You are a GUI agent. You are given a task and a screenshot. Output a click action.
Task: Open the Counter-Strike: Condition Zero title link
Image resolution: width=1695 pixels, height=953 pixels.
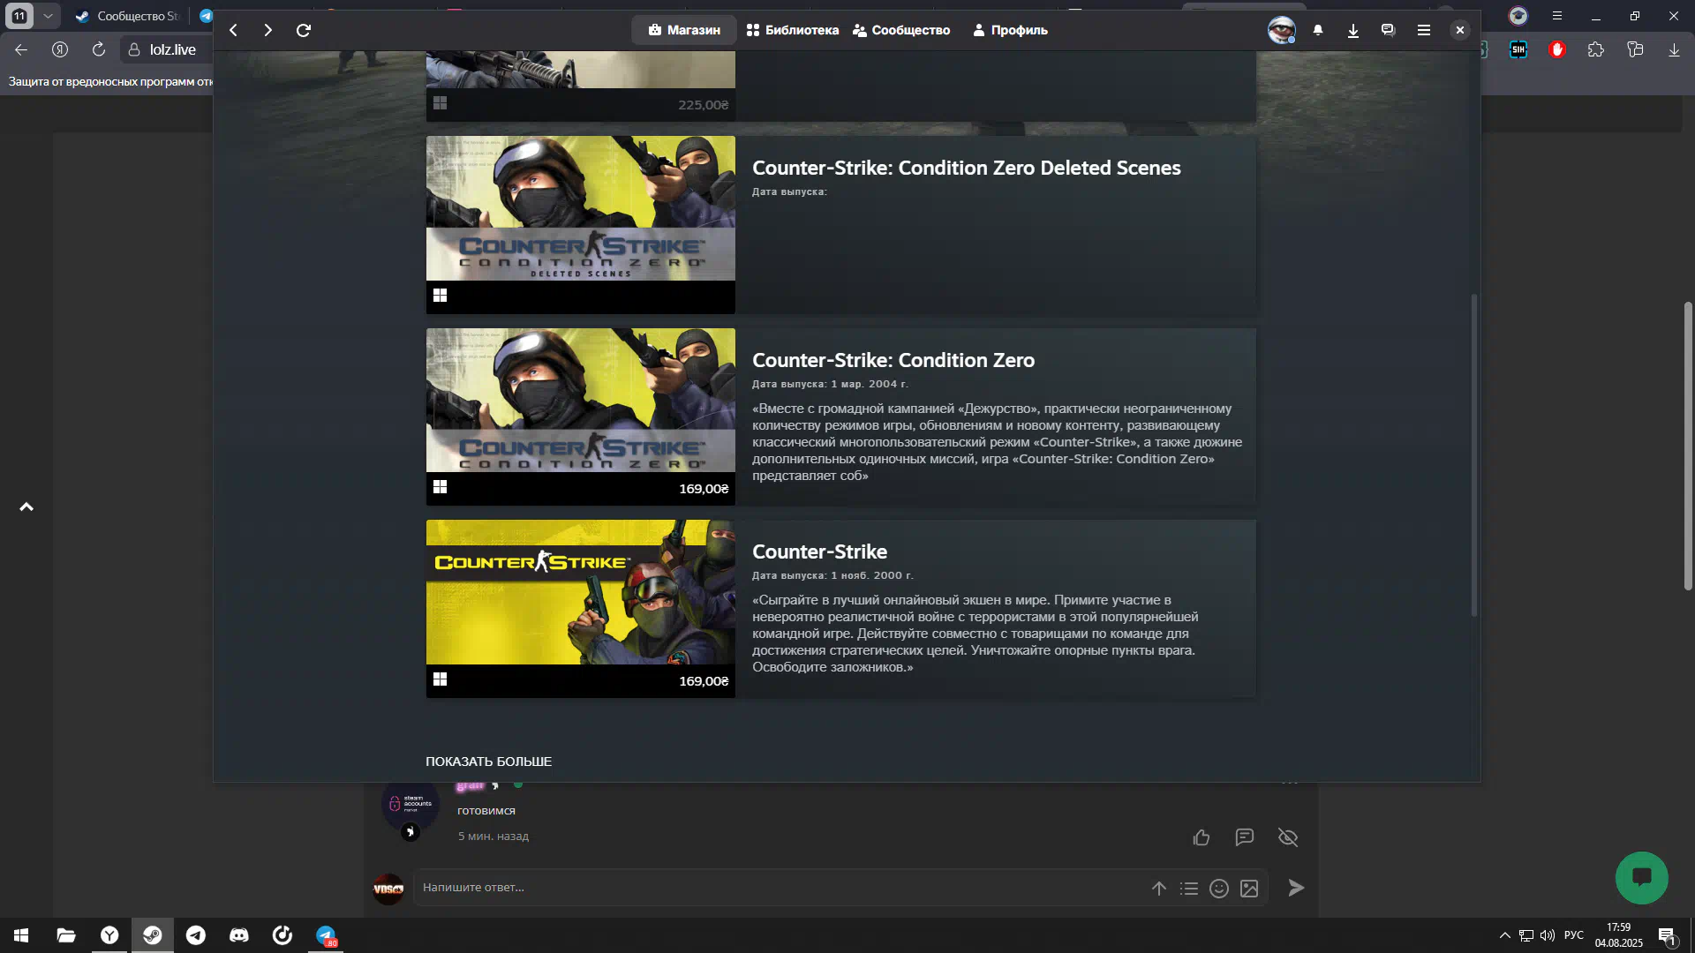click(x=893, y=360)
